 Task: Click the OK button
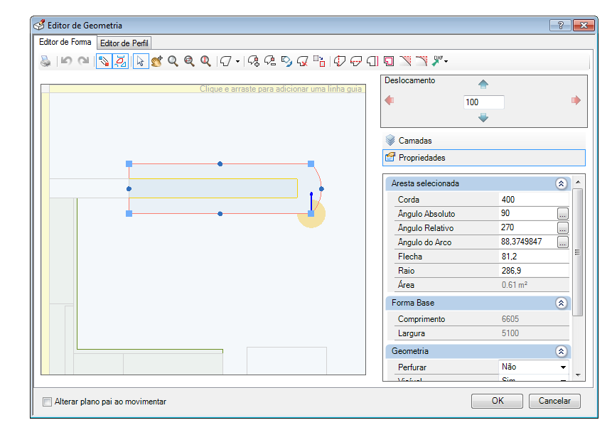497,401
